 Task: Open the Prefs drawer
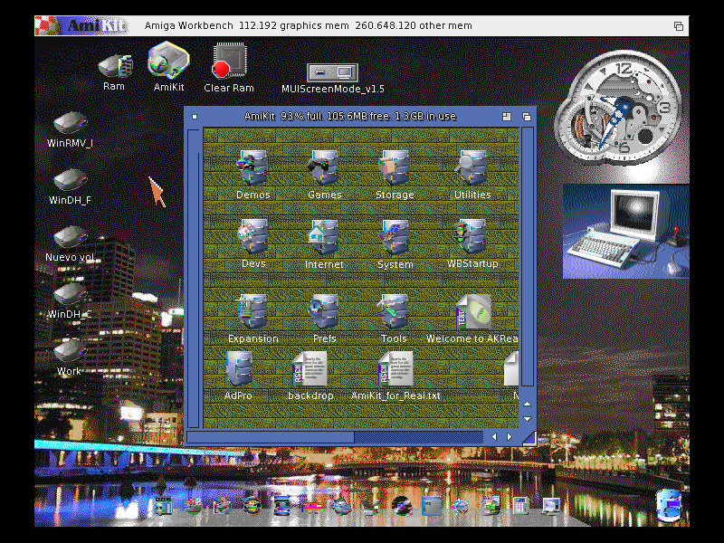click(324, 312)
